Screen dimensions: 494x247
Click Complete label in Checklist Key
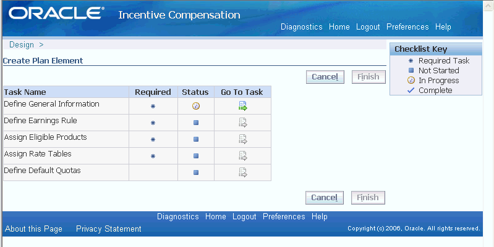point(435,91)
